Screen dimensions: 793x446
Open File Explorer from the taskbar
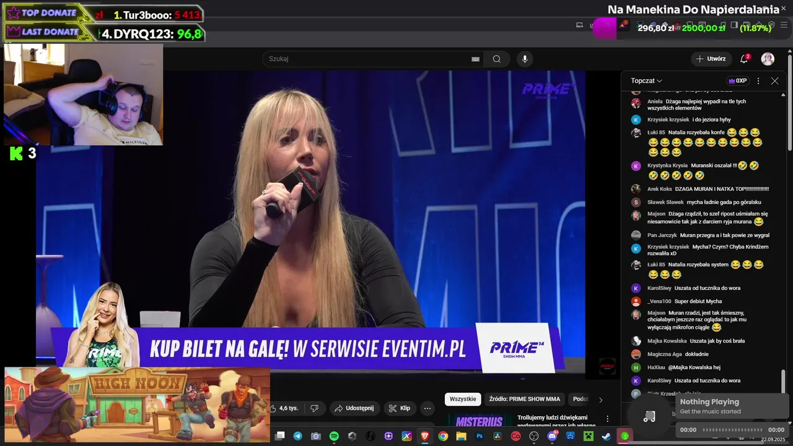pos(461,436)
